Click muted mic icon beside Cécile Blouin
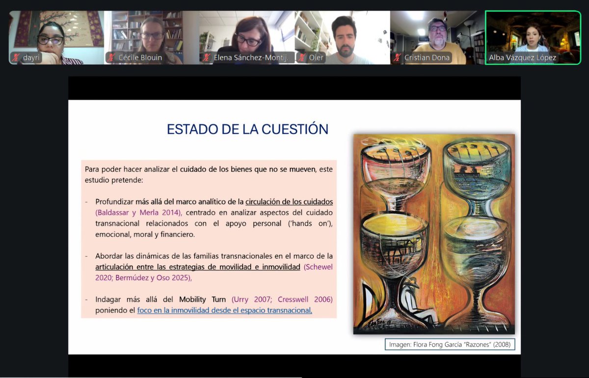This screenshot has width=589, height=378. (x=112, y=57)
